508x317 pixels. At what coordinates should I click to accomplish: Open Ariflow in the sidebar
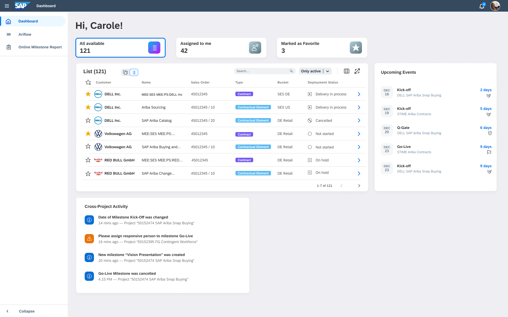click(x=25, y=34)
